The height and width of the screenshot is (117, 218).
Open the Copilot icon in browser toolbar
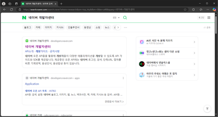(214, 9)
